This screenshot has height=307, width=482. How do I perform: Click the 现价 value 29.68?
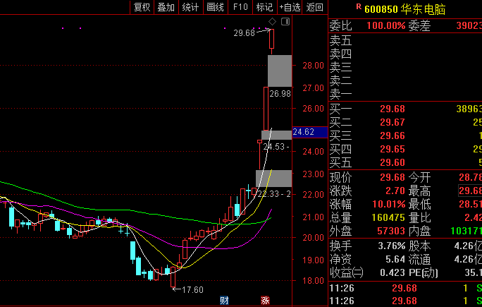pyautogui.click(x=393, y=177)
